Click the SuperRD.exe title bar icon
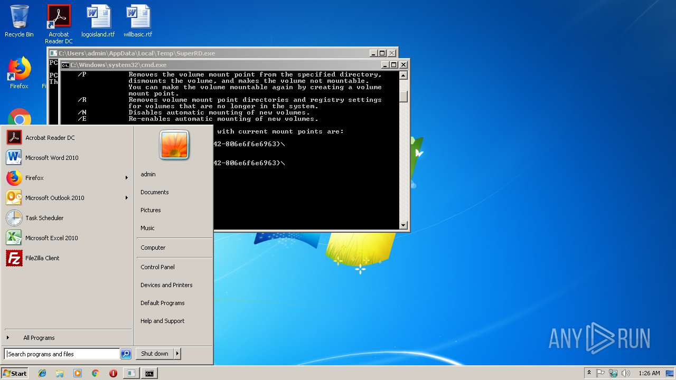This screenshot has width=676, height=380. point(53,53)
